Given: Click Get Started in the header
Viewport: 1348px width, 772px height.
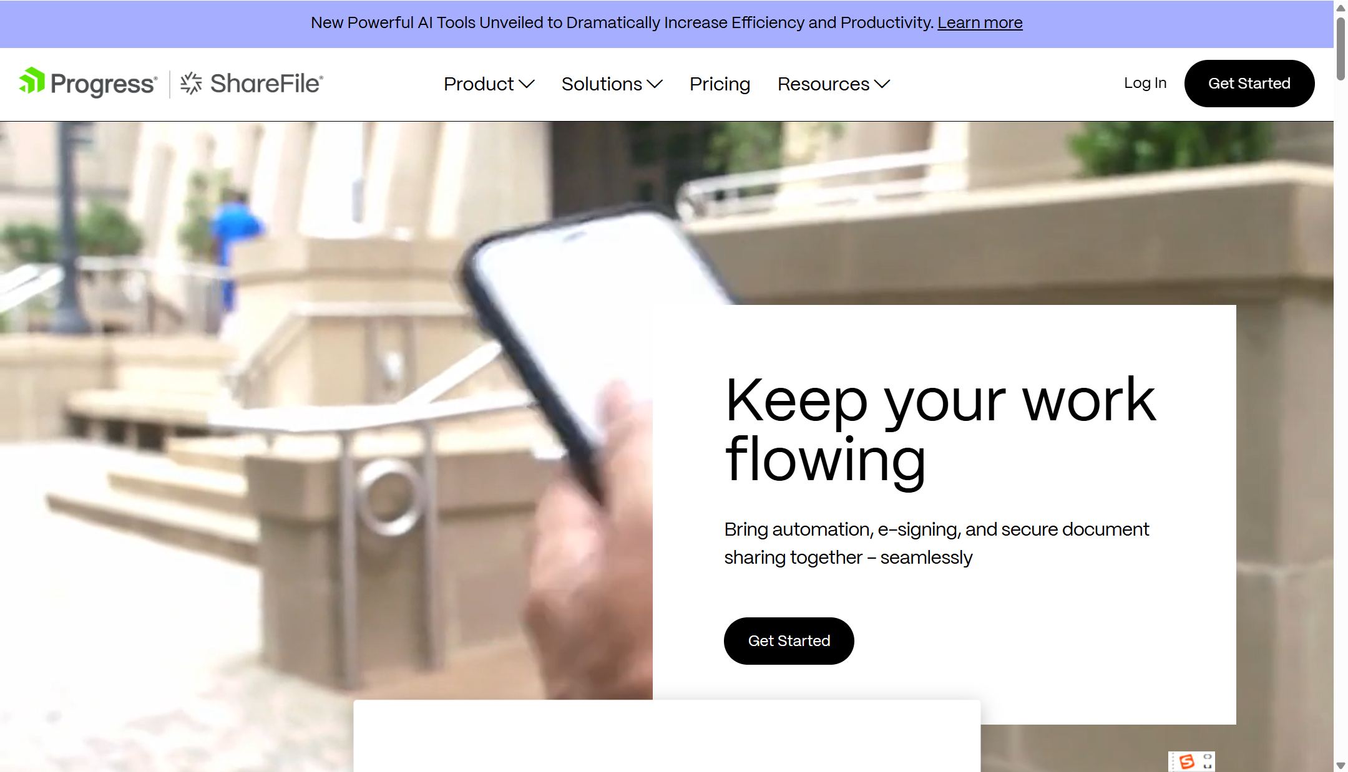Looking at the screenshot, I should (x=1249, y=84).
